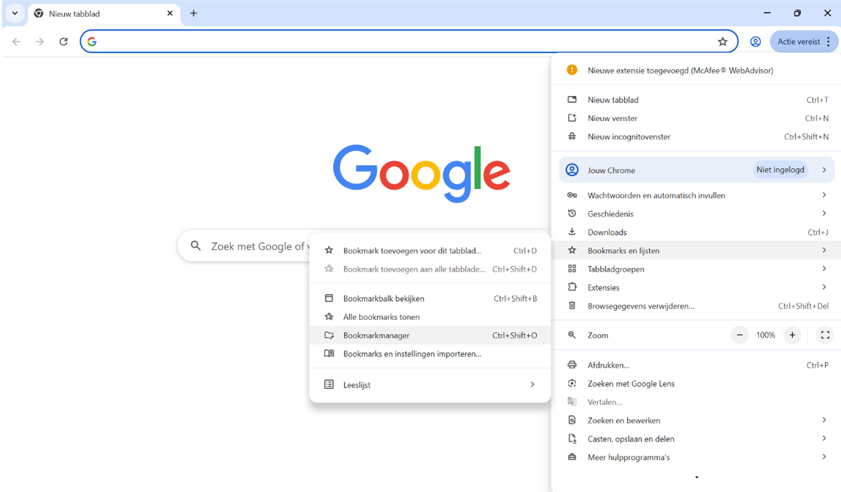Open the McAfee WebAdvisor extension alert
Viewport: 841px width, 492px height.
(680, 70)
